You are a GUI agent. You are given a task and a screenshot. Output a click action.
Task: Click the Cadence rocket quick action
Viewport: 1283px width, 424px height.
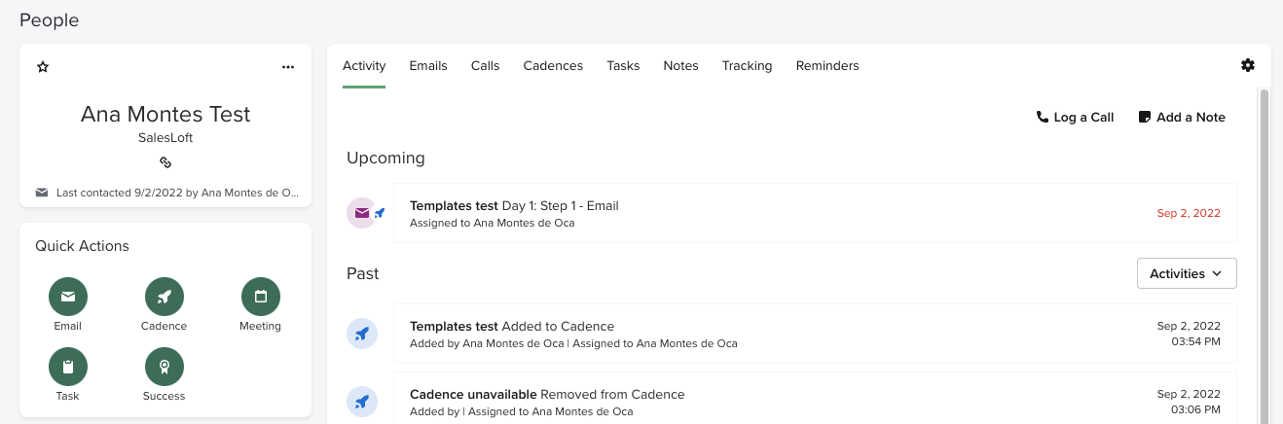coord(164,297)
